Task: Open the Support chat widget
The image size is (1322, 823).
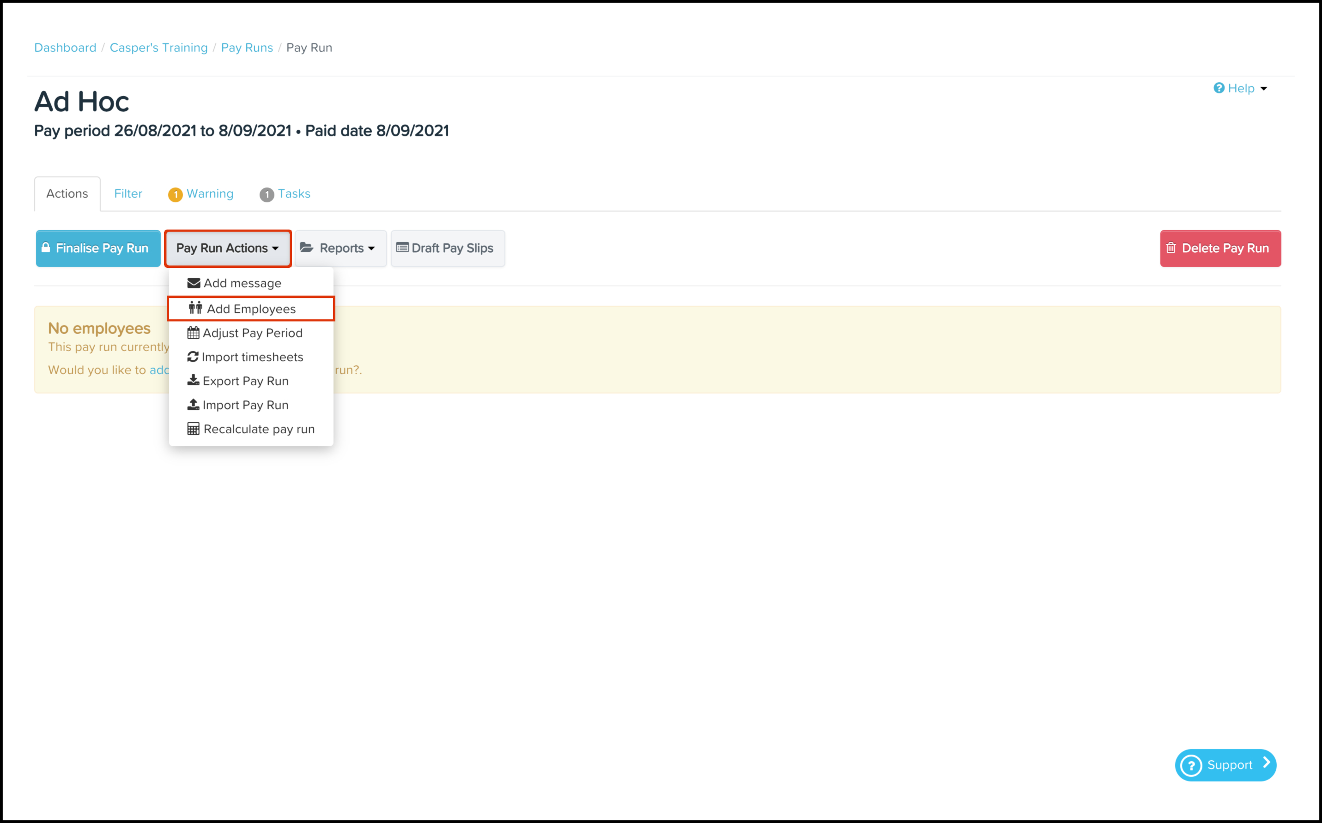Action: [x=1225, y=765]
